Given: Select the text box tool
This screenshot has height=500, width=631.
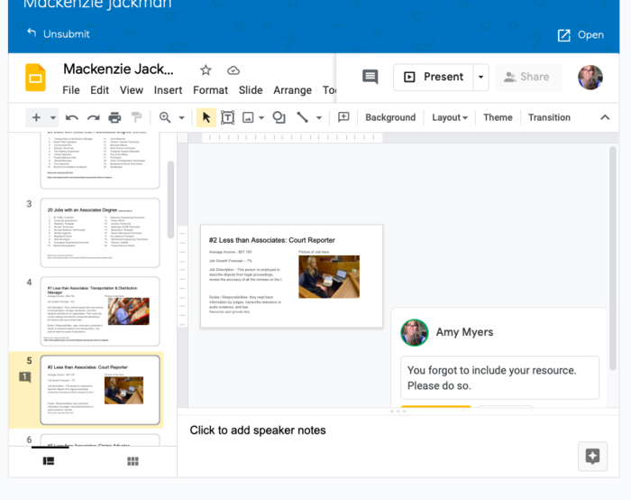Looking at the screenshot, I should pos(227,117).
